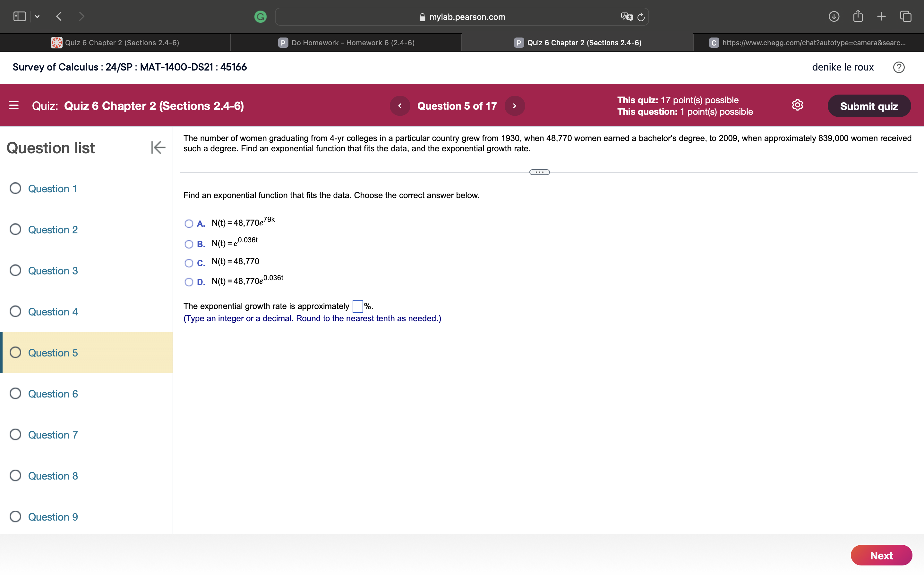Click the Grammarly extension icon

(x=261, y=16)
